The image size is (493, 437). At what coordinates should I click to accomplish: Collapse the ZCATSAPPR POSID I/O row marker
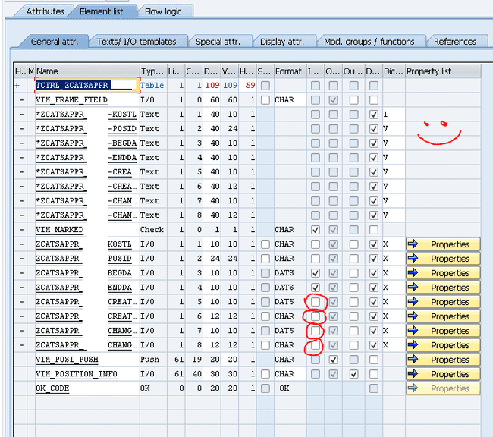21,259
